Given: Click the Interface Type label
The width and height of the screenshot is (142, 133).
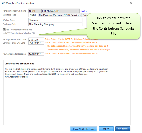Looking at the screenshot, I should [9, 15].
